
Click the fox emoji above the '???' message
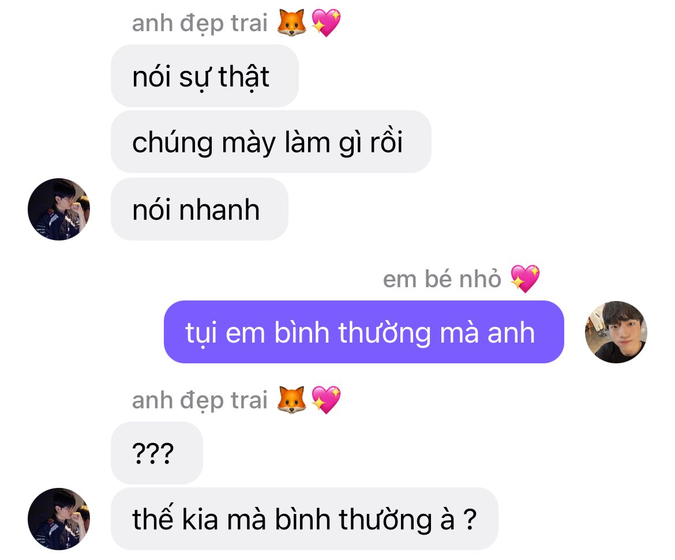click(291, 400)
